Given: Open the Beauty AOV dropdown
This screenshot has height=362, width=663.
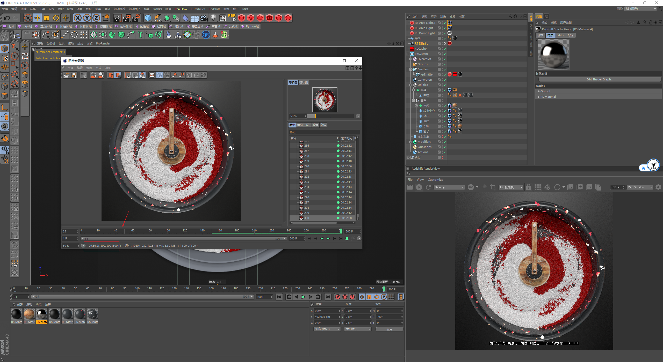Looking at the screenshot, I should coord(449,187).
